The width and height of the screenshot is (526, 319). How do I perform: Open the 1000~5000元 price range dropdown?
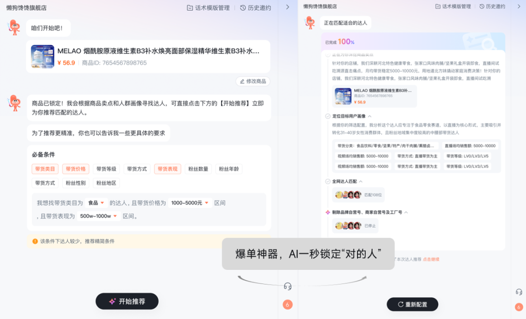189,203
